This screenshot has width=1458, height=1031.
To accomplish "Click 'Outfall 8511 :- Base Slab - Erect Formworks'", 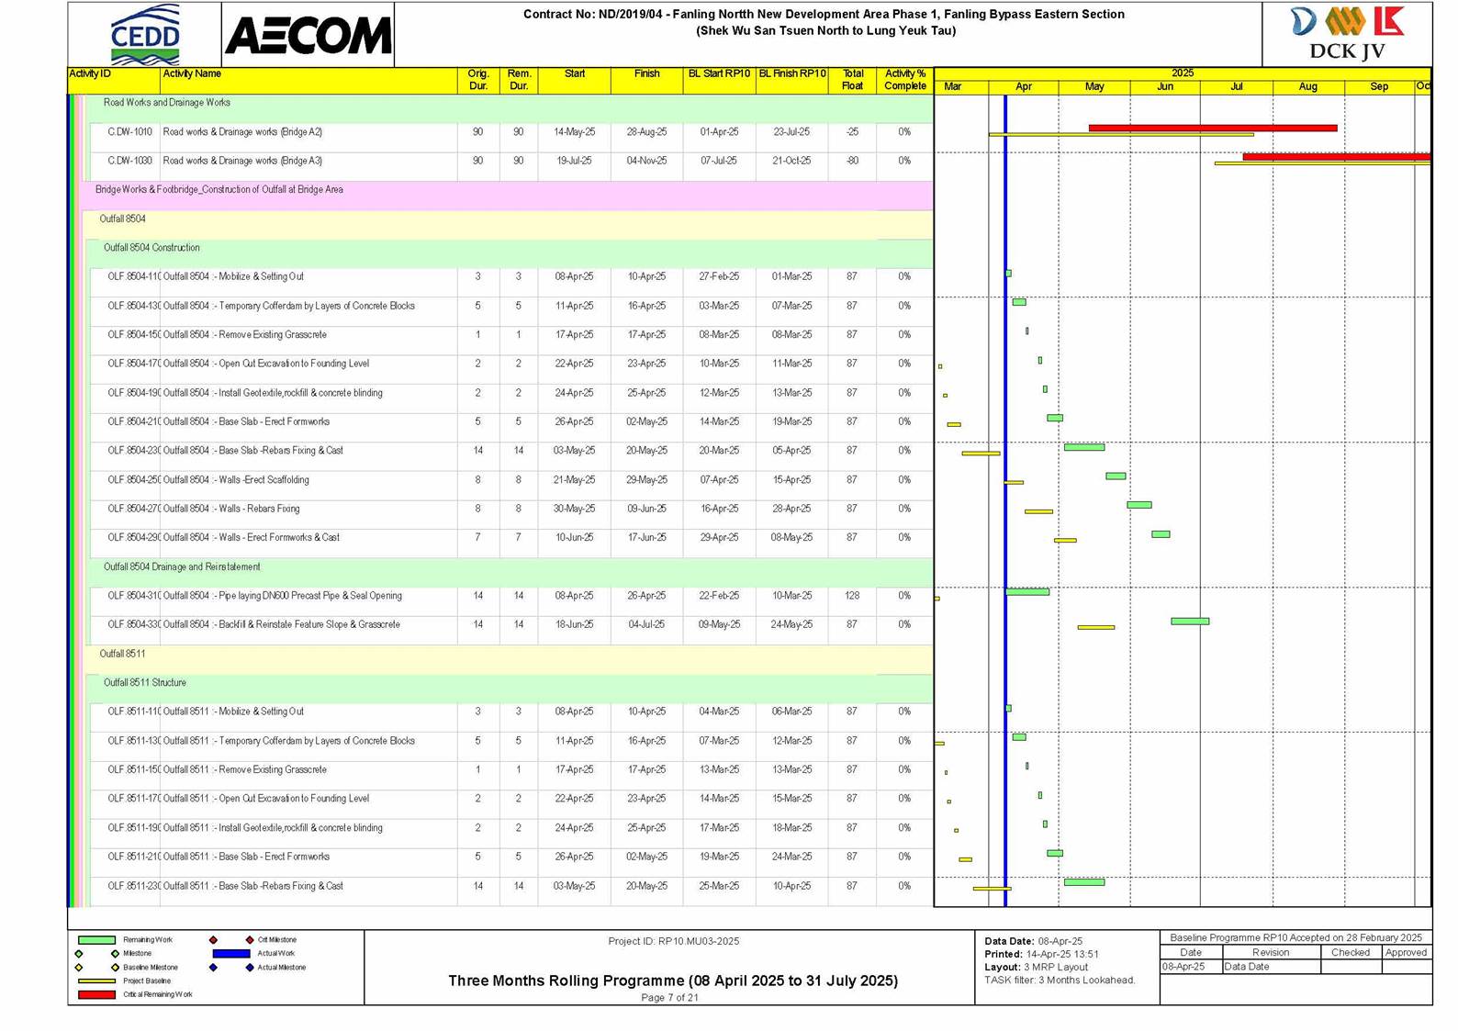I will pyautogui.click(x=246, y=857).
